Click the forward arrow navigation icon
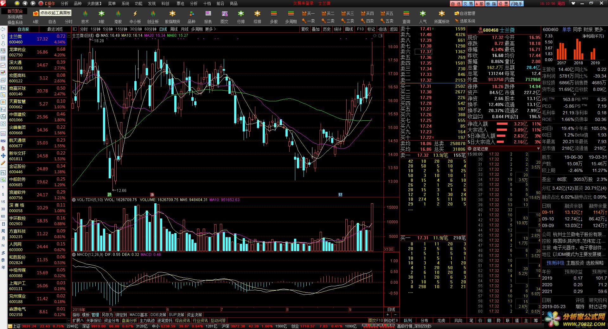The image size is (608, 329). click(x=33, y=3)
